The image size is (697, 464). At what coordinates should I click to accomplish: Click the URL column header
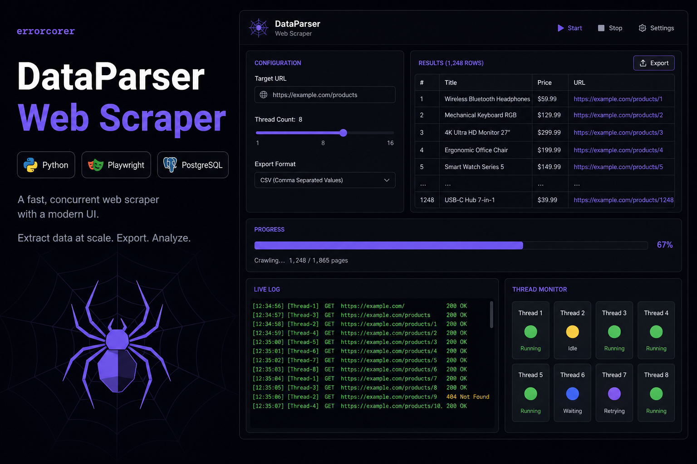point(579,82)
